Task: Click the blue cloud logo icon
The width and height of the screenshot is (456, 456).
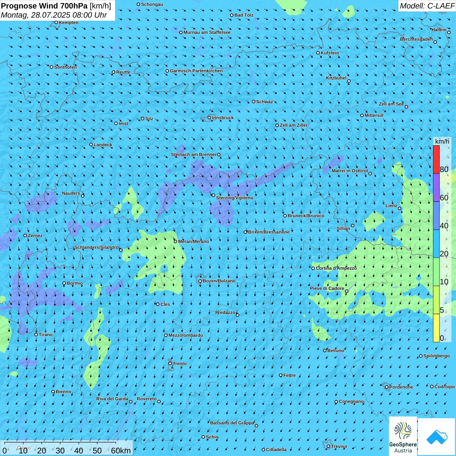Action: (437, 437)
